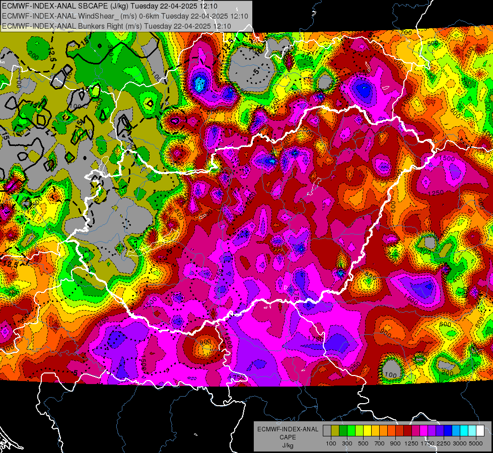The height and width of the screenshot is (453, 493).
Task: Click the 1250 tick label in the legend
Action: [411, 443]
